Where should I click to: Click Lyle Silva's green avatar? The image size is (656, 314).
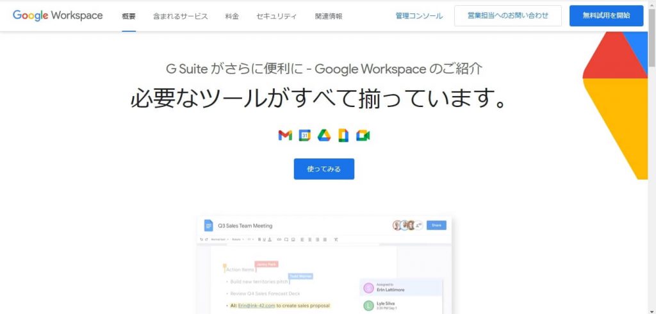368,306
